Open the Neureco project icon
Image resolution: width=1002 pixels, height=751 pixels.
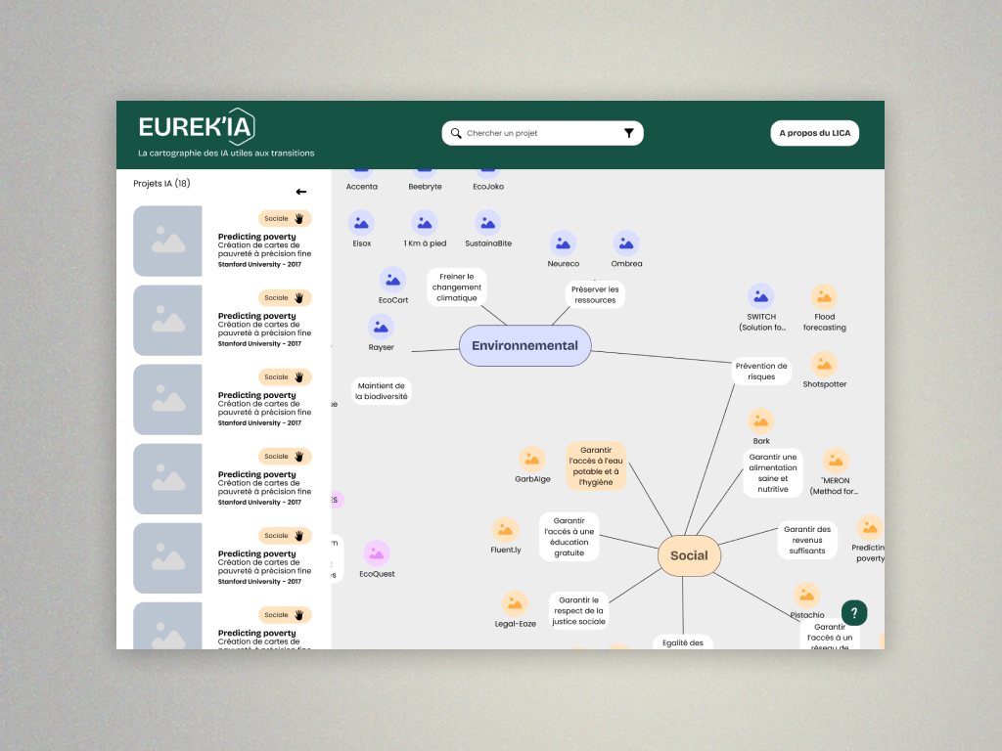(x=563, y=243)
